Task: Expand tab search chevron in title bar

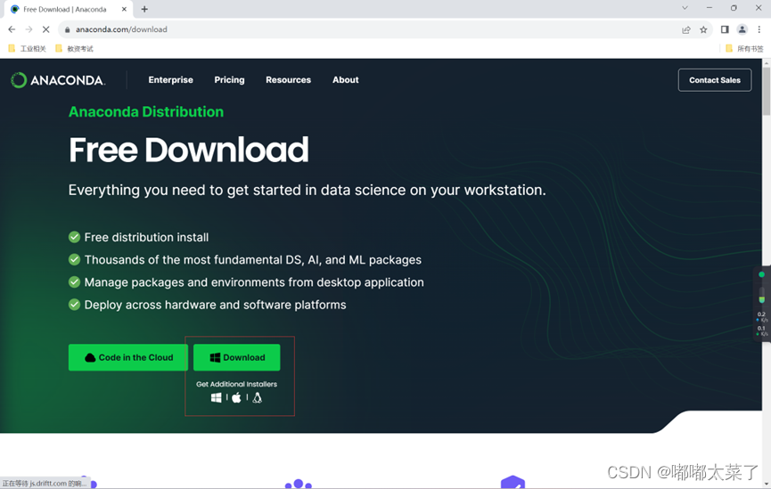Action: pyautogui.click(x=685, y=8)
